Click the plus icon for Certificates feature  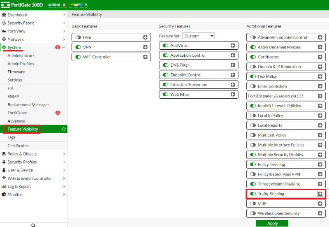pyautogui.click(x=320, y=57)
